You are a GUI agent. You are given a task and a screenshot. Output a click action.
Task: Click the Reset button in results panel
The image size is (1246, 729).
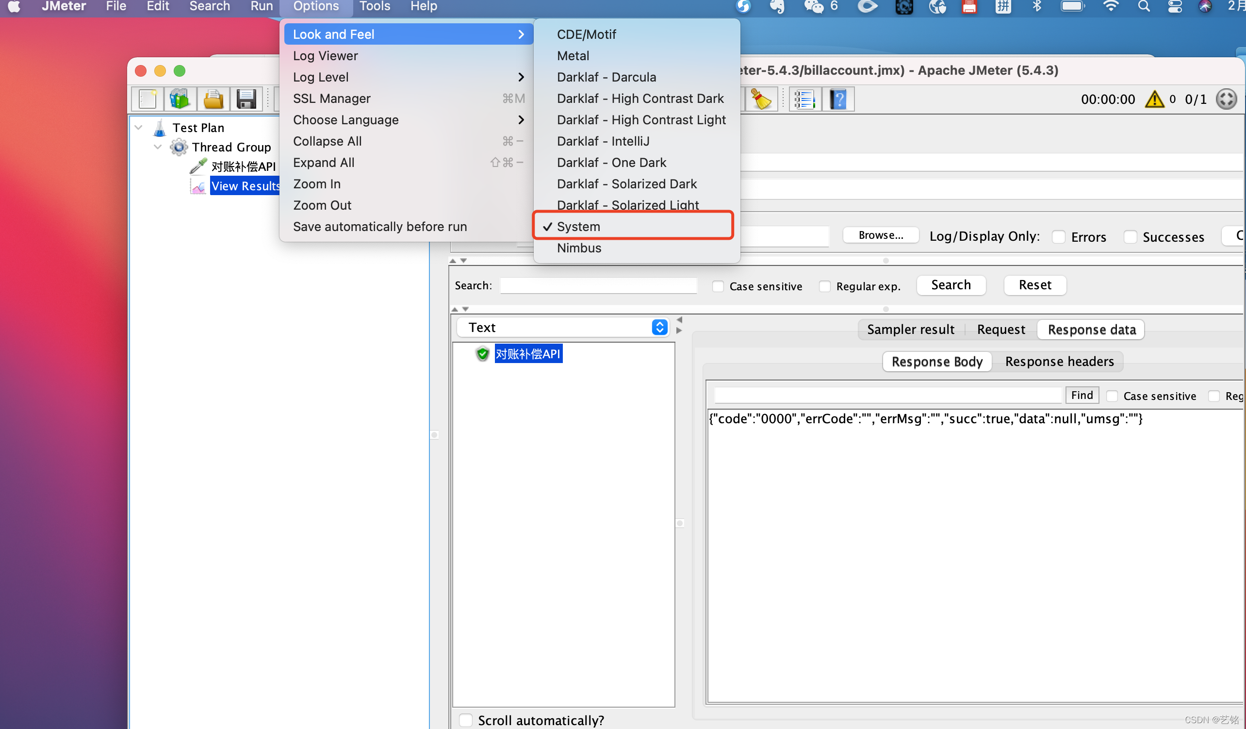[x=1033, y=284]
